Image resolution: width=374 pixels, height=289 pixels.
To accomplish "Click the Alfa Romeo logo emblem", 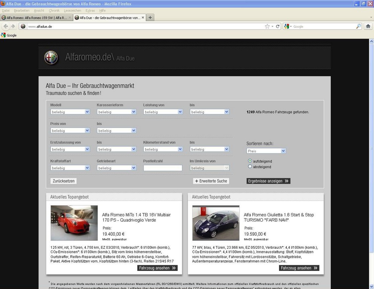I will click(x=51, y=57).
